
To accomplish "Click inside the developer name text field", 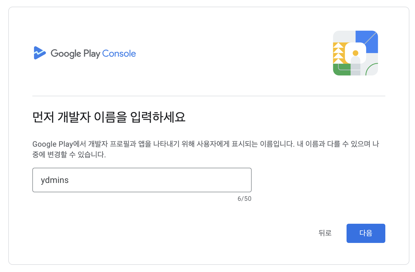I will (142, 180).
